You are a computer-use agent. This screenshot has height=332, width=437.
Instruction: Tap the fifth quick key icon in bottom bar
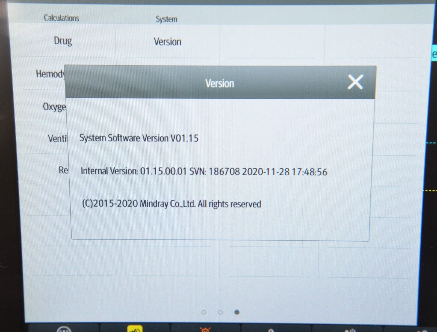tap(350, 330)
